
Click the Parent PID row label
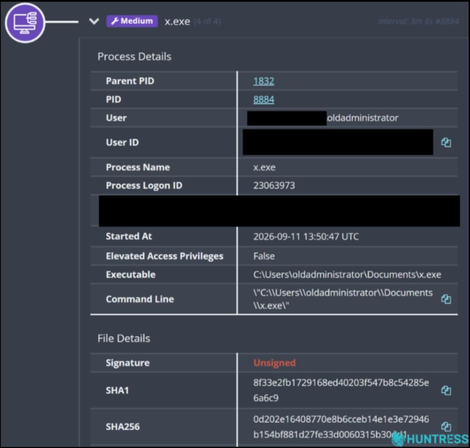[x=130, y=81]
